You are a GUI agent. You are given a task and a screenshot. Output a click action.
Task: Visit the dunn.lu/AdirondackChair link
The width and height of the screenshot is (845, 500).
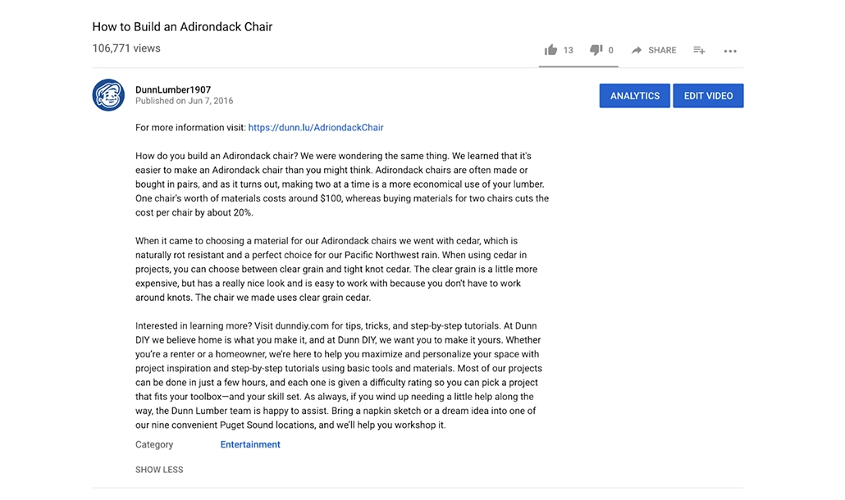coord(316,128)
